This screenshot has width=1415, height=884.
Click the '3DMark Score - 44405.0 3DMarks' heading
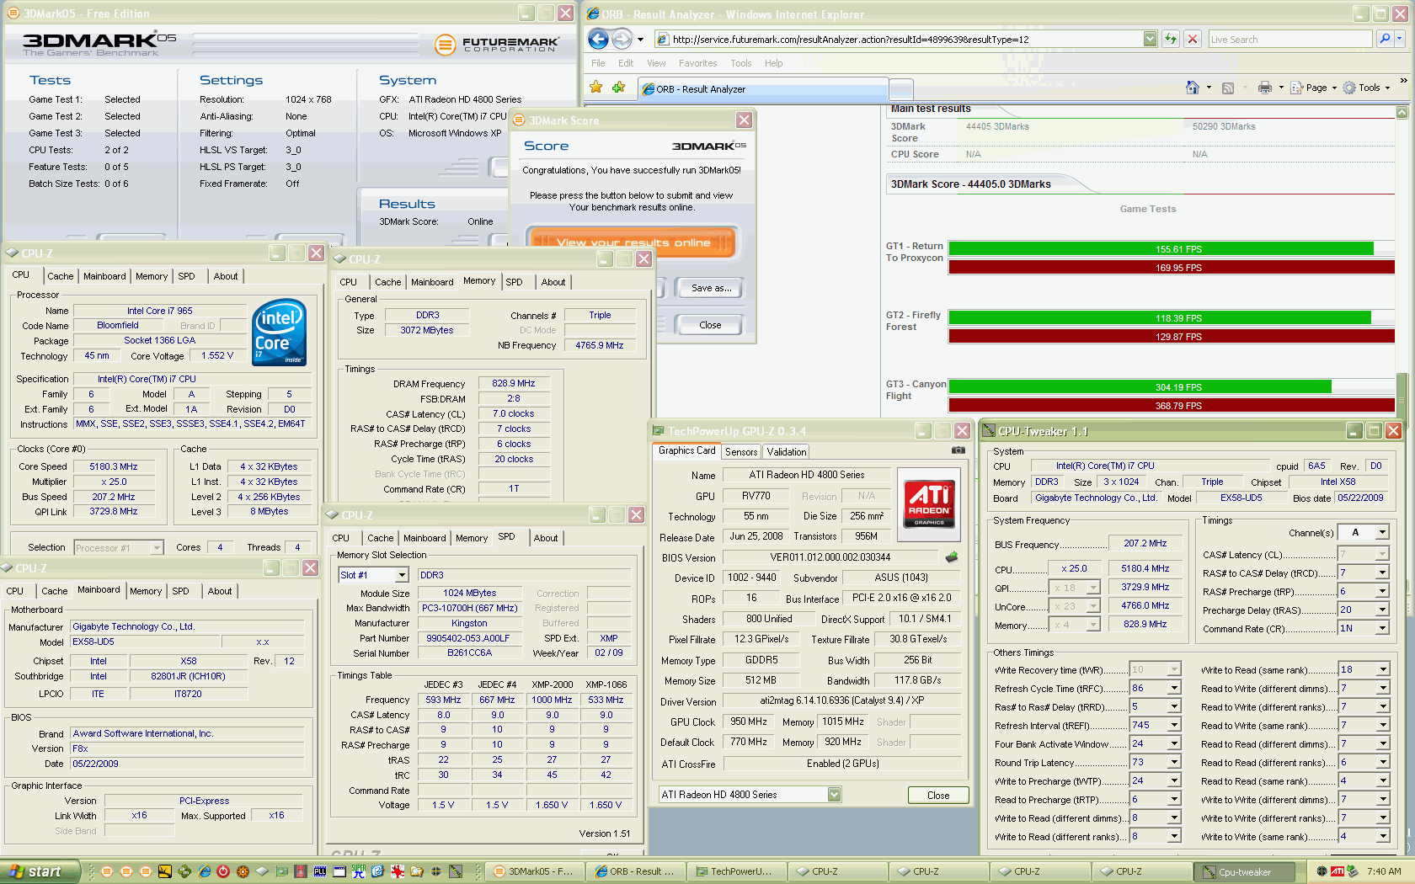pos(970,184)
